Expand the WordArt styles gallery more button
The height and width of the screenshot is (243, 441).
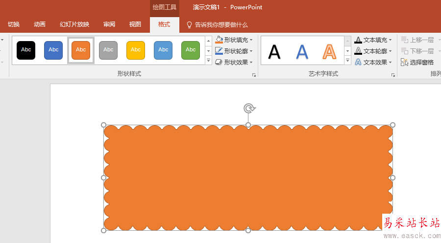pos(347,60)
